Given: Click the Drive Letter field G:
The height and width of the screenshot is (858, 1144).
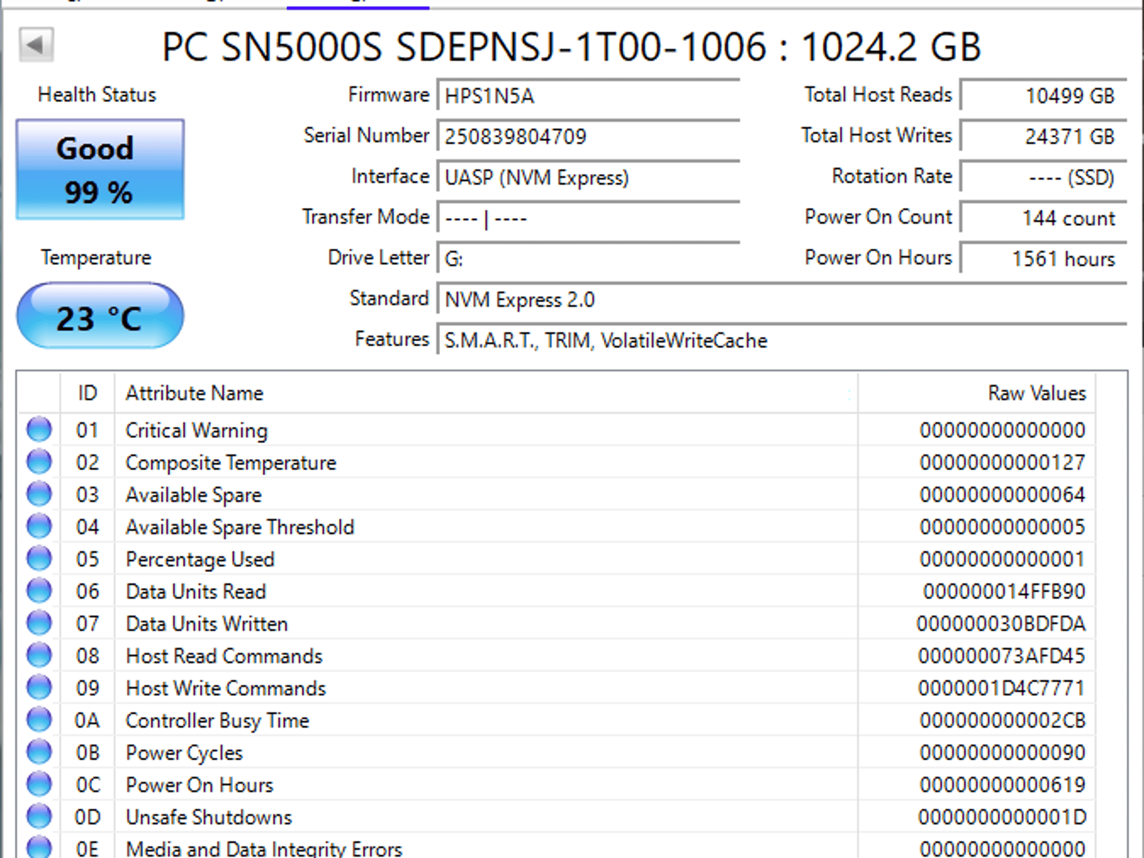Looking at the screenshot, I should [588, 259].
